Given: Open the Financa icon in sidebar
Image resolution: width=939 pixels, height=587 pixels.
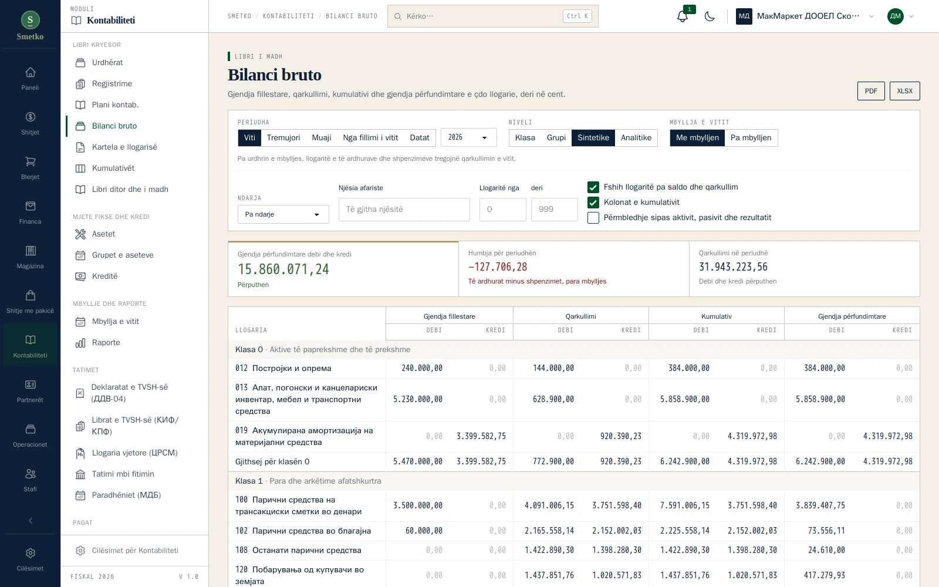Looking at the screenshot, I should (x=30, y=207).
